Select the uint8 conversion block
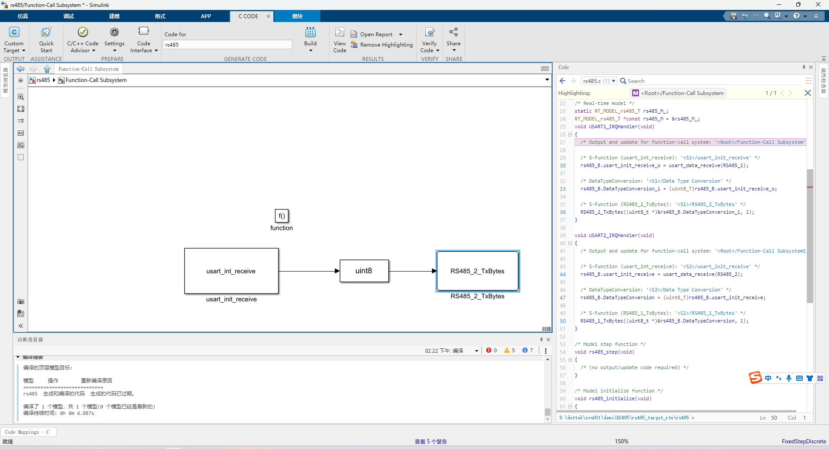Viewport: 829px width, 449px height. pyautogui.click(x=364, y=271)
